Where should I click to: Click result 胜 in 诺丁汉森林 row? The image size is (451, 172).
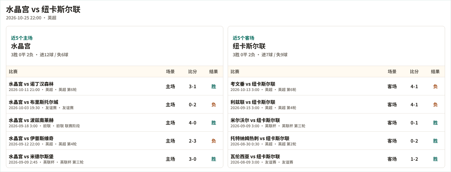(x=214, y=86)
